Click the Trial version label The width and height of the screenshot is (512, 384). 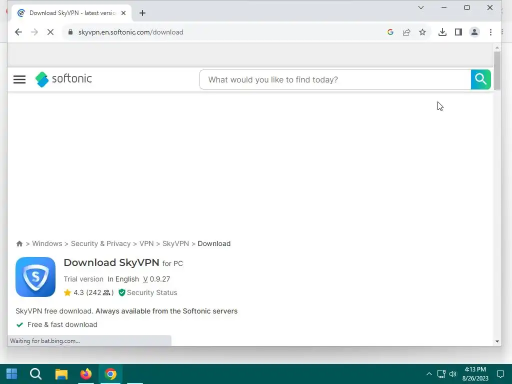pos(83,279)
